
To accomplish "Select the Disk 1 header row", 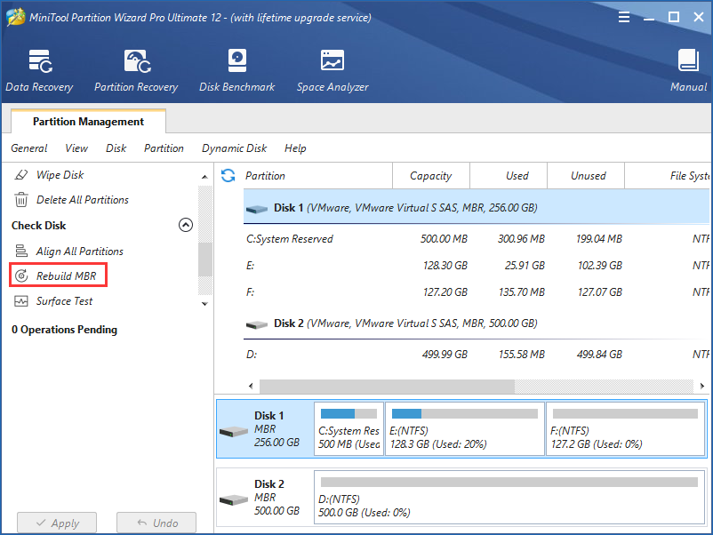I will 477,207.
